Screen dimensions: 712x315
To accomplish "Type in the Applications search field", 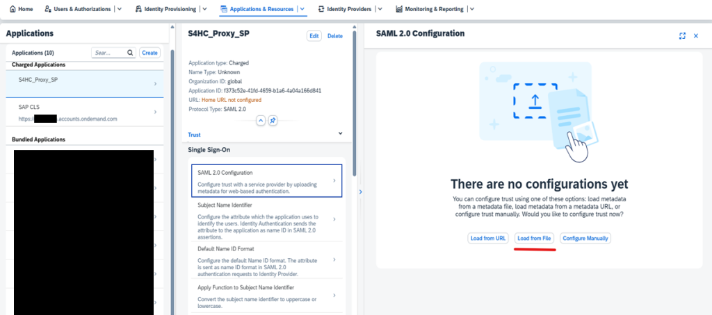I will point(108,53).
